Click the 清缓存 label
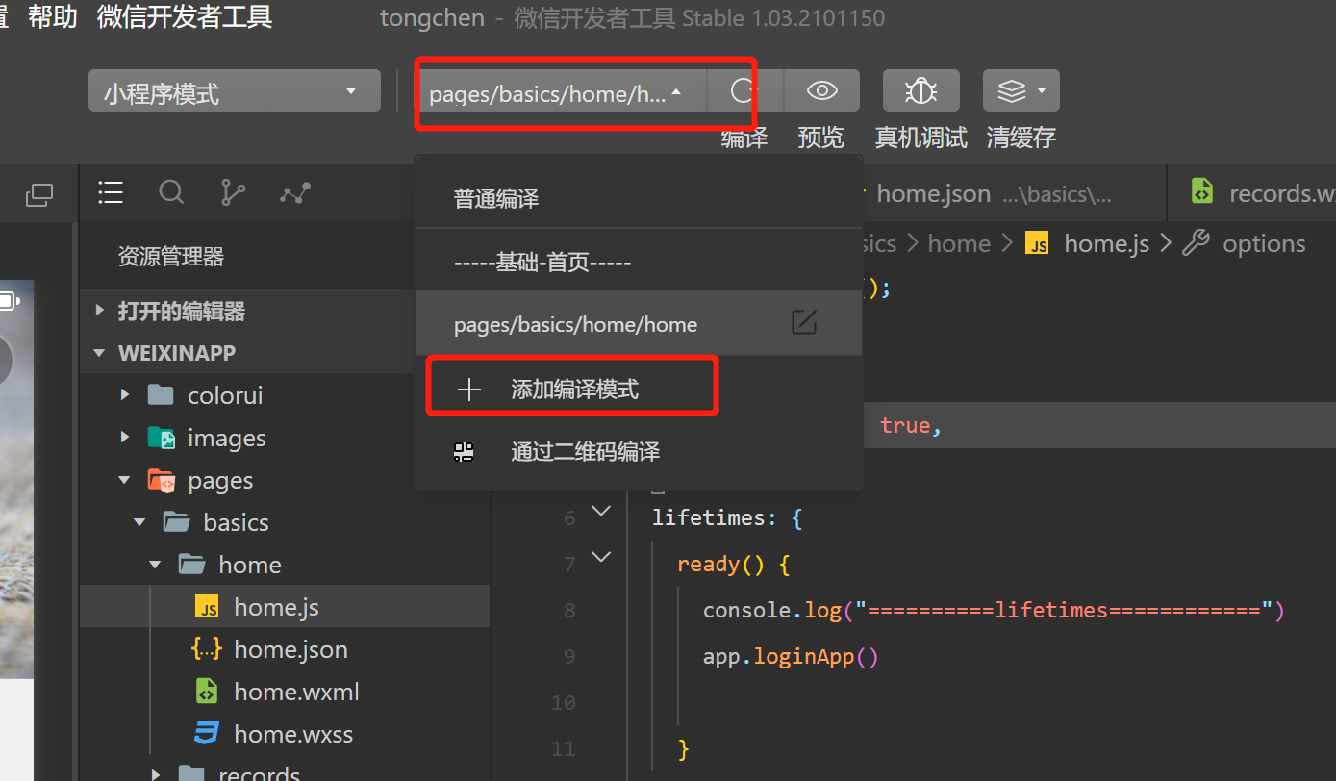Viewport: 1336px width, 781px height. pos(1021,138)
